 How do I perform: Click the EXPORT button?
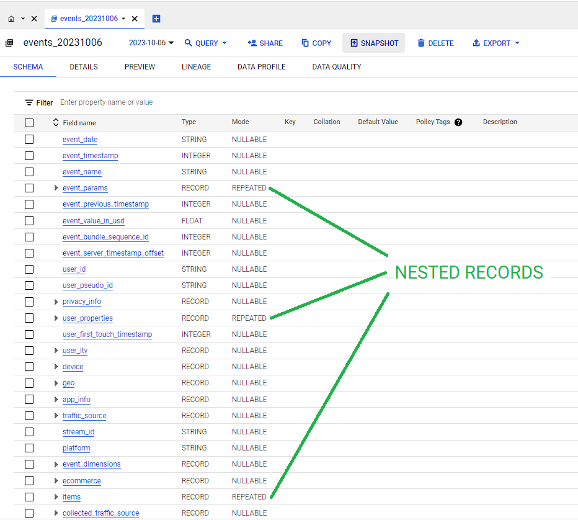[492, 43]
